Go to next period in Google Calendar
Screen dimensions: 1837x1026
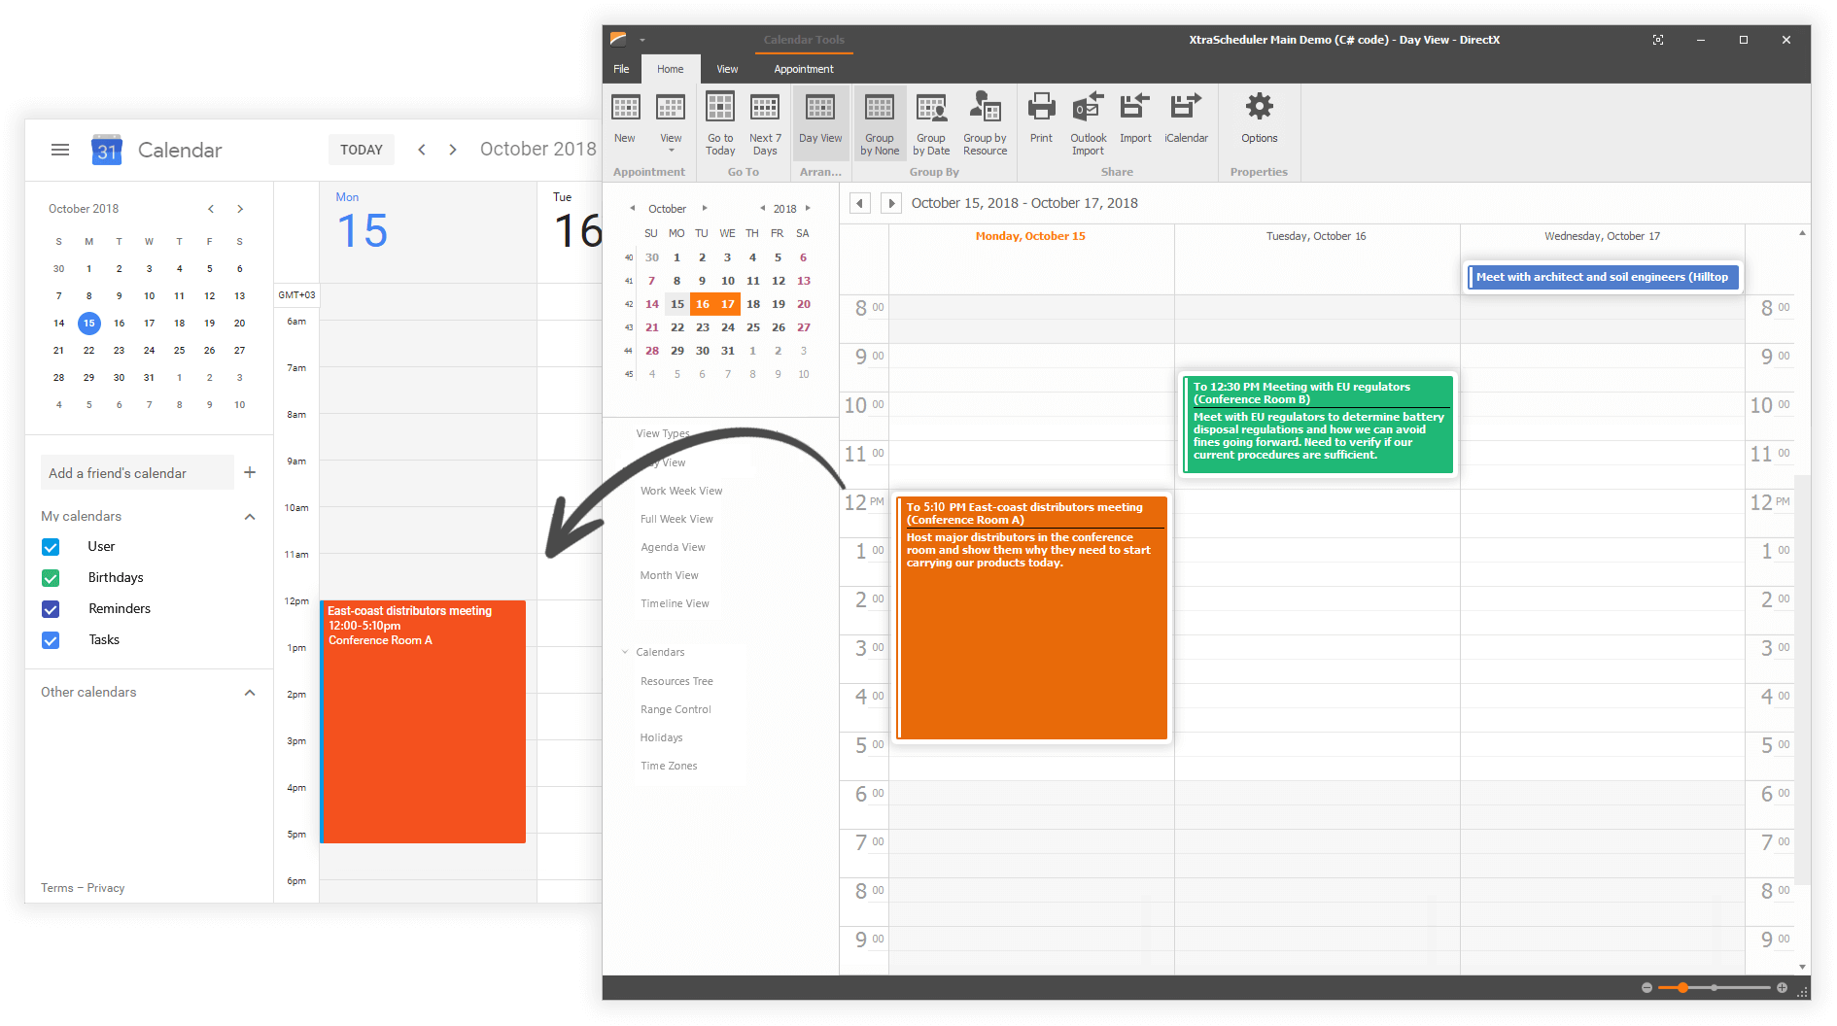(453, 149)
